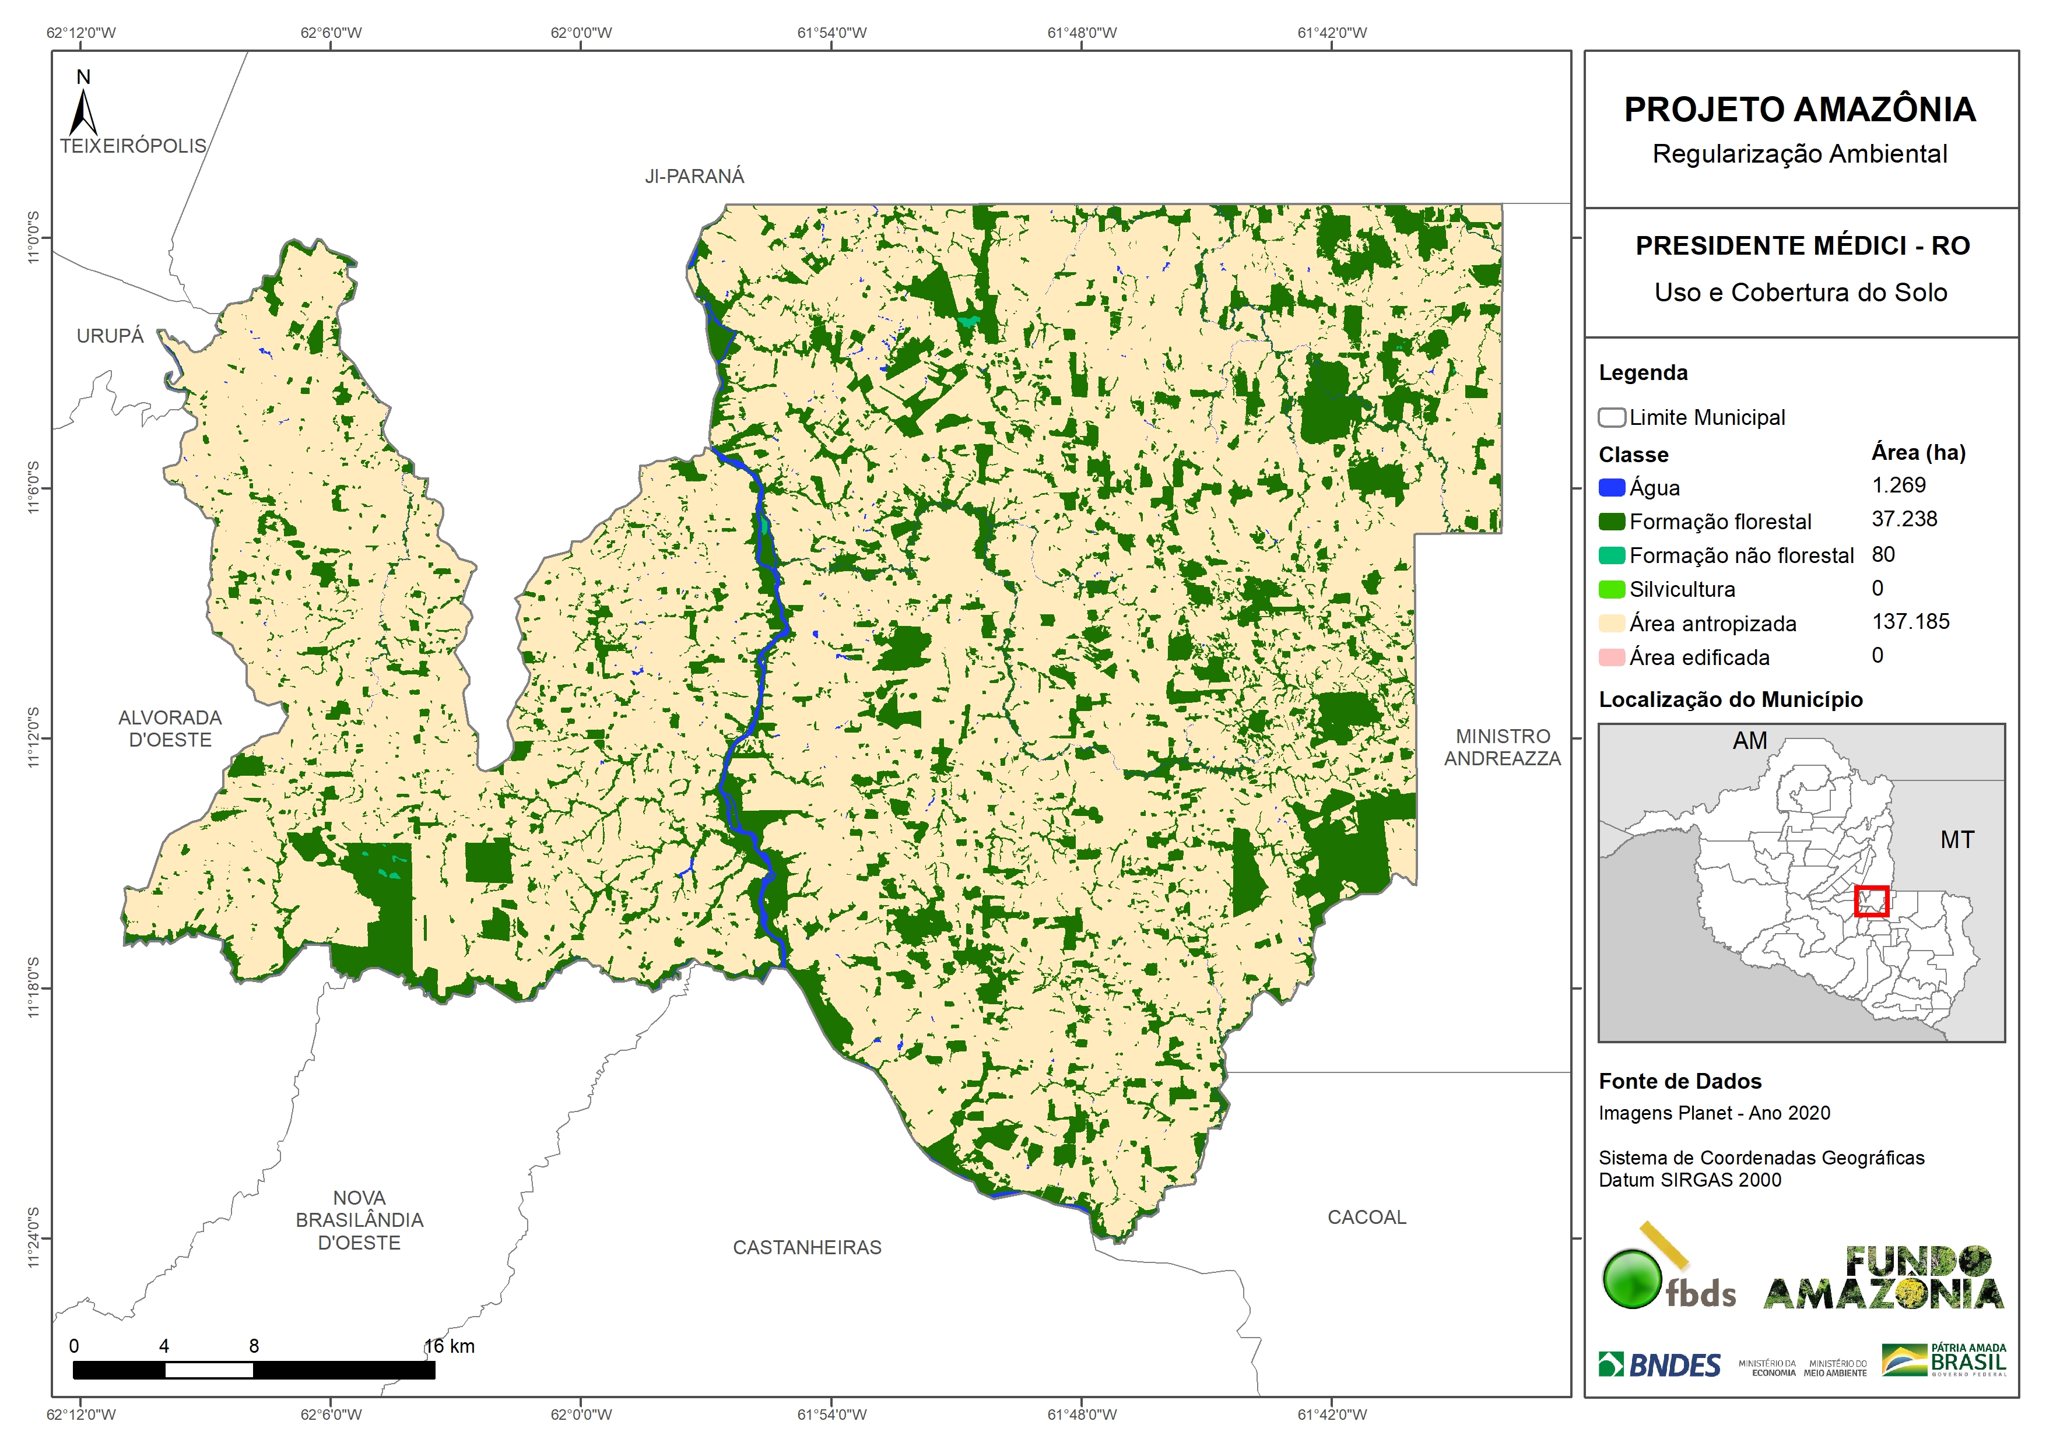Viewport: 2046px width, 1446px height.
Task: Click the BNDES logo
Action: [x=1659, y=1365]
